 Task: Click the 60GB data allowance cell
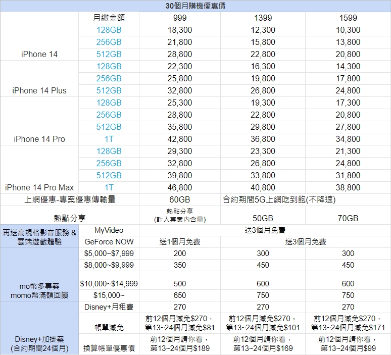(x=179, y=199)
